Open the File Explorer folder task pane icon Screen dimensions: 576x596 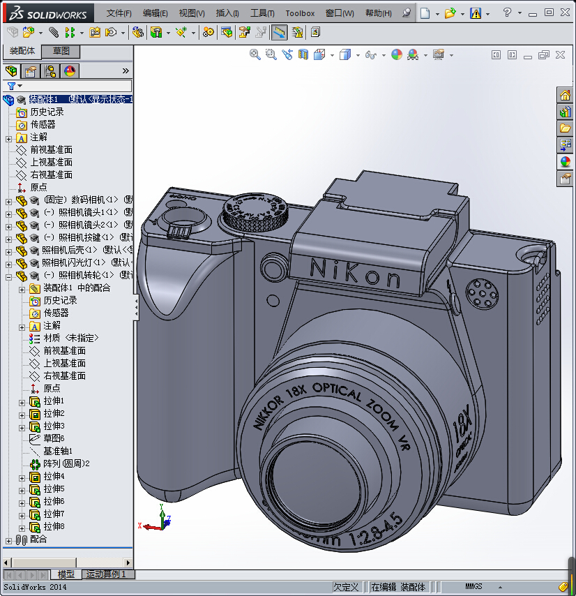coord(565,128)
